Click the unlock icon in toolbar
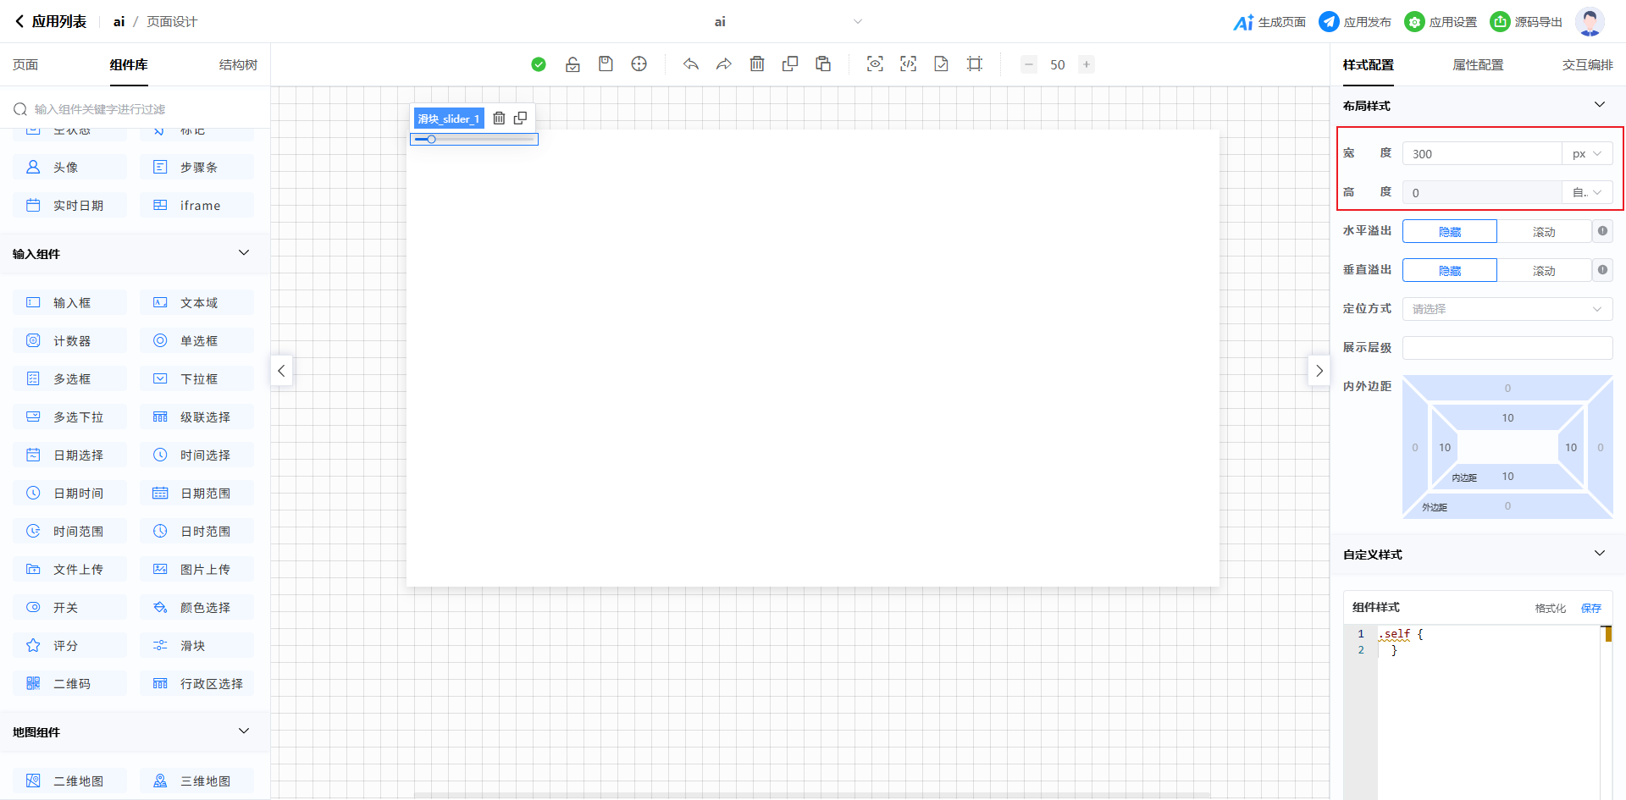 coord(572,64)
